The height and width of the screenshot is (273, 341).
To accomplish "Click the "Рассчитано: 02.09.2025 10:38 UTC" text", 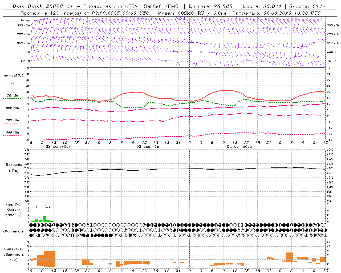I will pos(277,13).
